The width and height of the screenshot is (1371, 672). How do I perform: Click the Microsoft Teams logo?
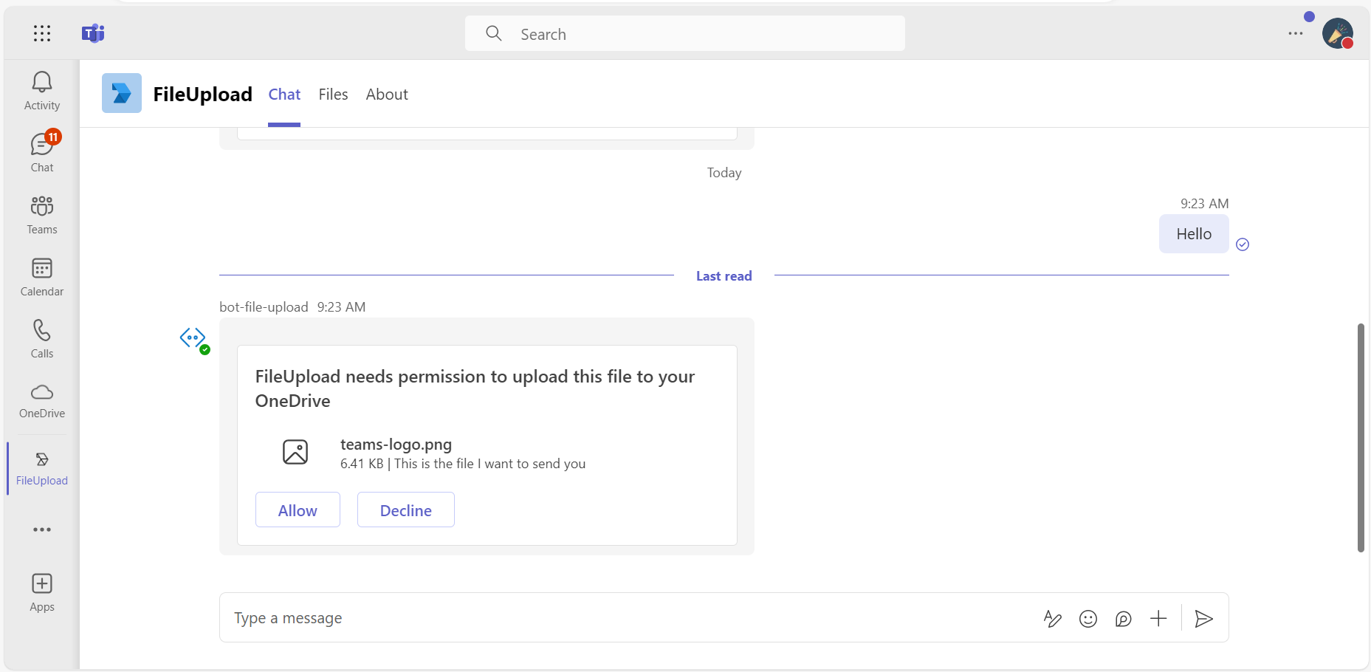(93, 33)
